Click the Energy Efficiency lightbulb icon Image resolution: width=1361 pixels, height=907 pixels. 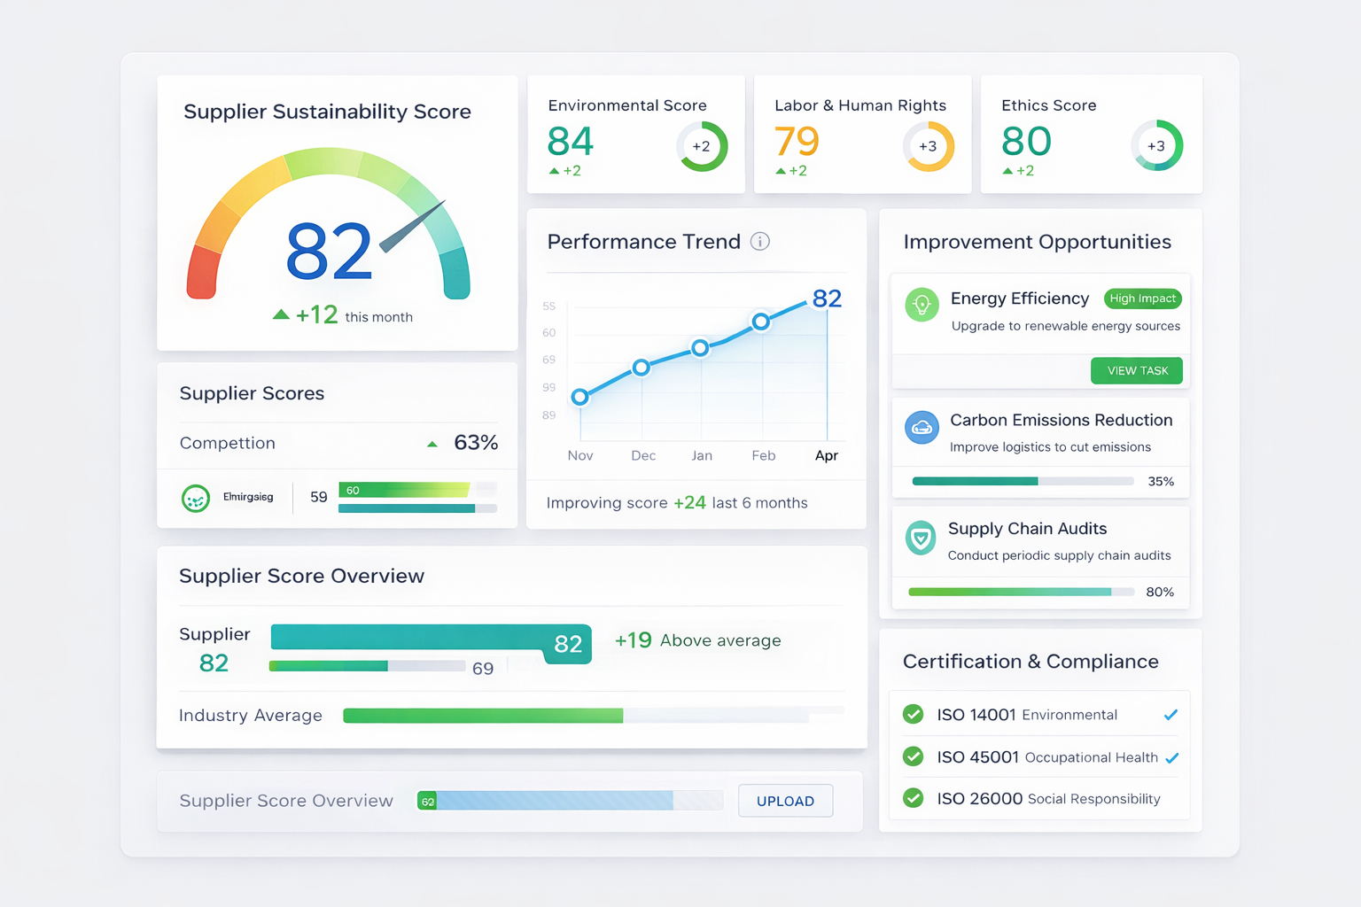[922, 305]
